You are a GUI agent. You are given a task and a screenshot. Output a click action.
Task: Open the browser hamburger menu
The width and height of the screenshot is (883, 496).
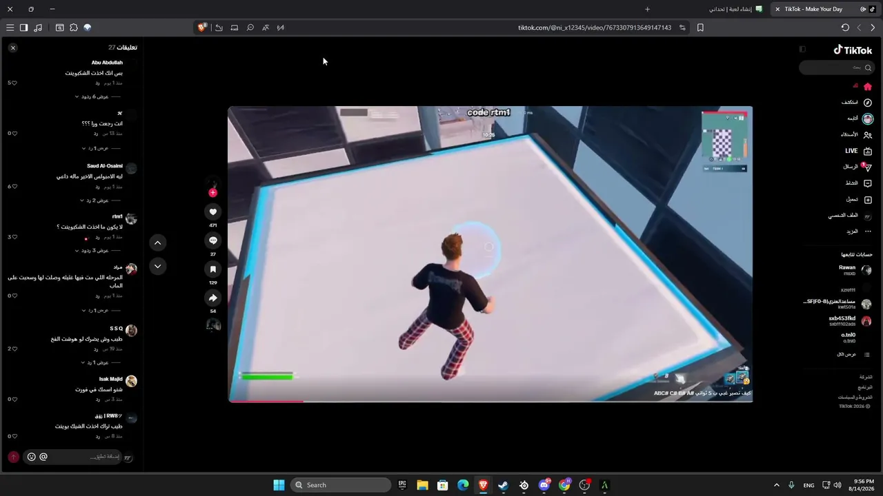[10, 28]
